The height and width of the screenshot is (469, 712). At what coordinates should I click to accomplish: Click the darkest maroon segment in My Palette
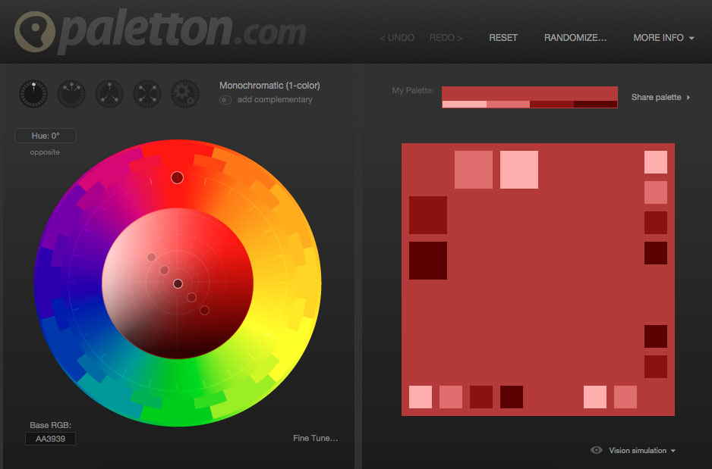pyautogui.click(x=595, y=105)
